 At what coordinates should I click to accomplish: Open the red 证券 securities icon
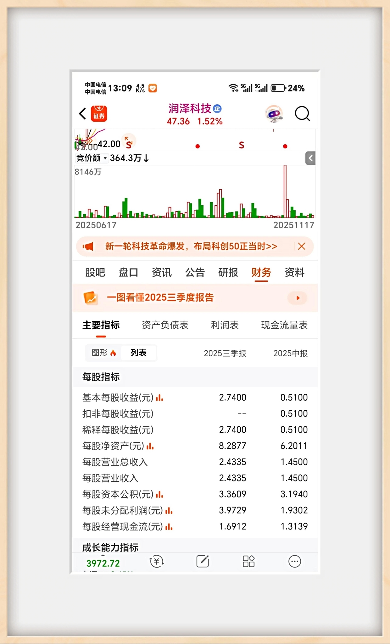[99, 114]
